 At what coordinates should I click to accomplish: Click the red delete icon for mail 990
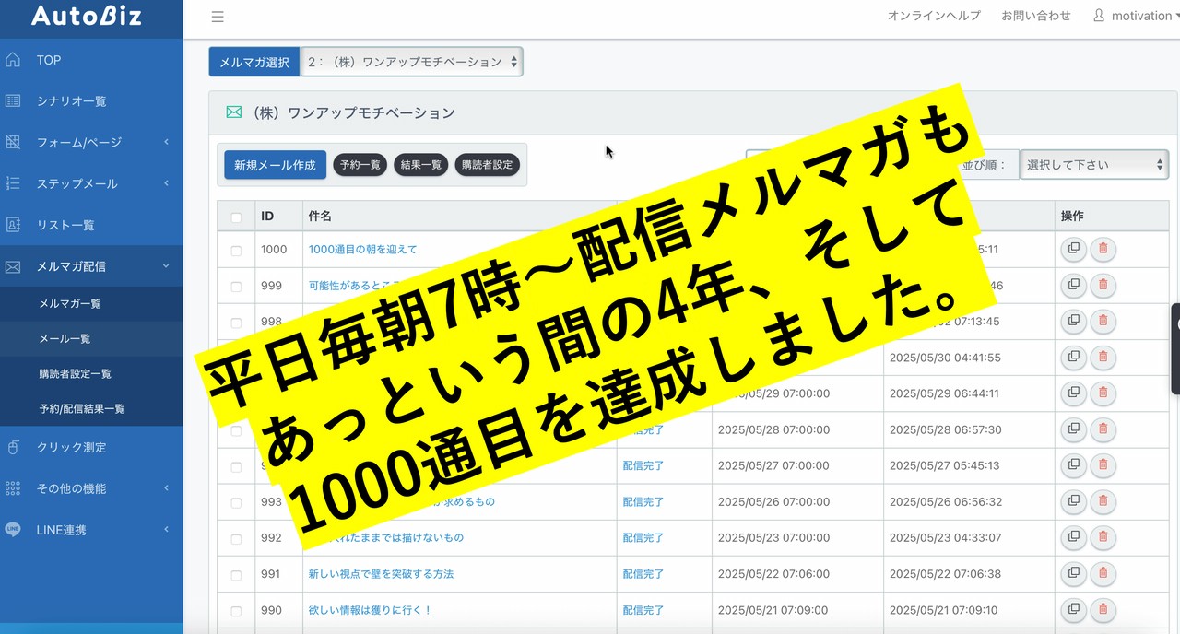click(1103, 609)
